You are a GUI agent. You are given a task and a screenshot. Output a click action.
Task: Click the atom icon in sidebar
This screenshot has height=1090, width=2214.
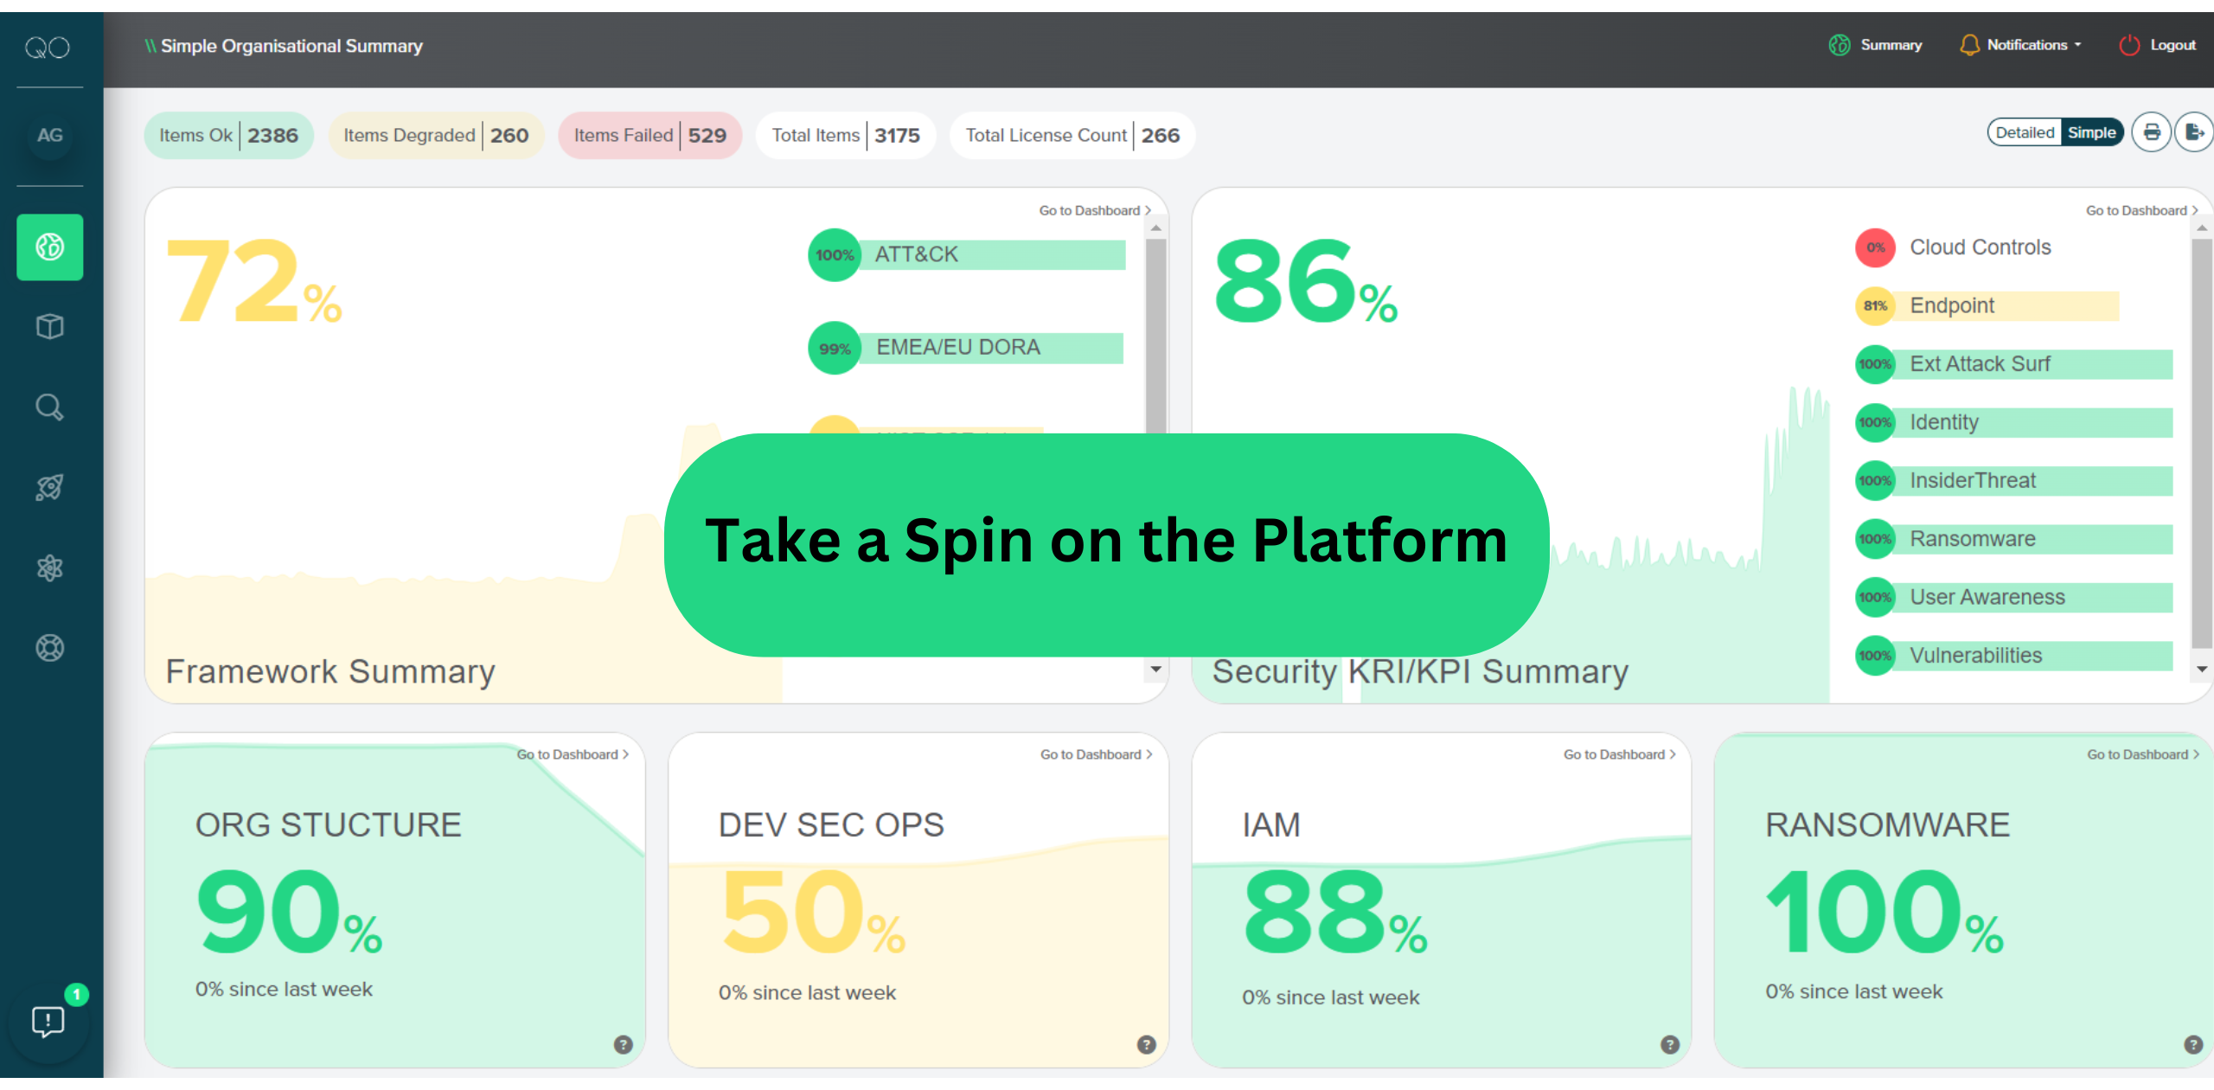[49, 567]
